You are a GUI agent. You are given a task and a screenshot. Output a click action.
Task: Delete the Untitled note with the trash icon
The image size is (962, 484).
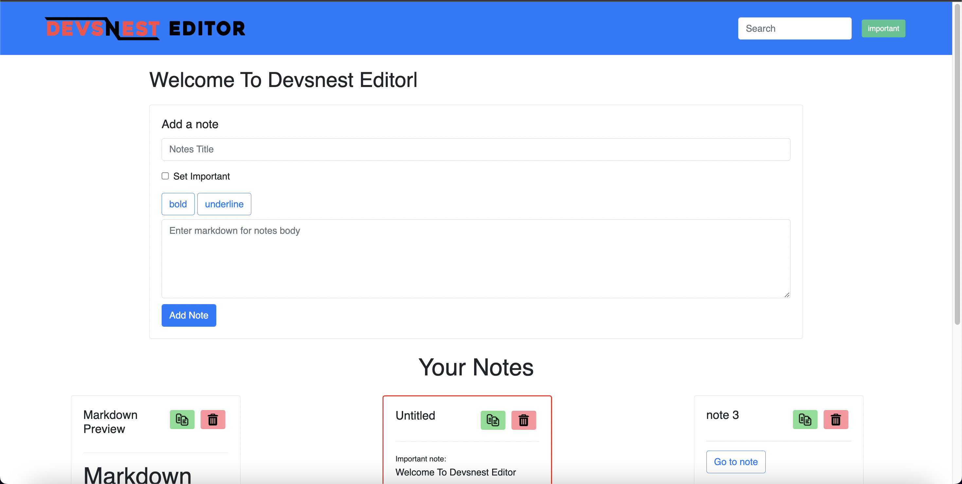pyautogui.click(x=524, y=420)
